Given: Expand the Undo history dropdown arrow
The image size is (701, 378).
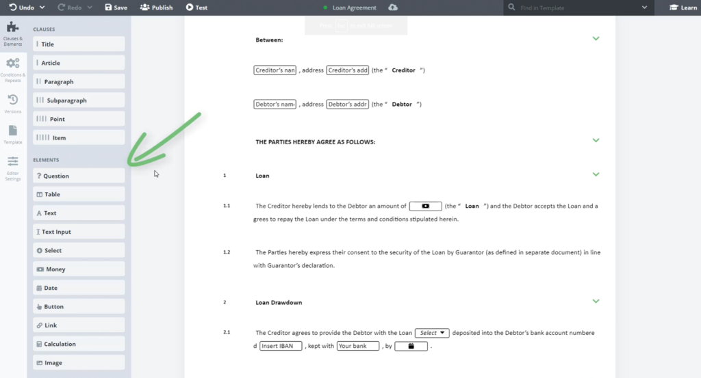Looking at the screenshot, I should (42, 8).
